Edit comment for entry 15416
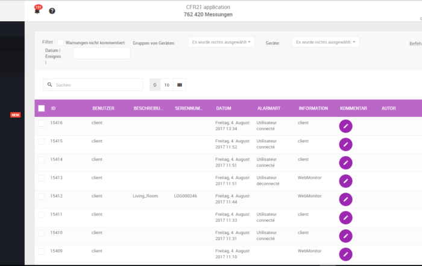 345,126
